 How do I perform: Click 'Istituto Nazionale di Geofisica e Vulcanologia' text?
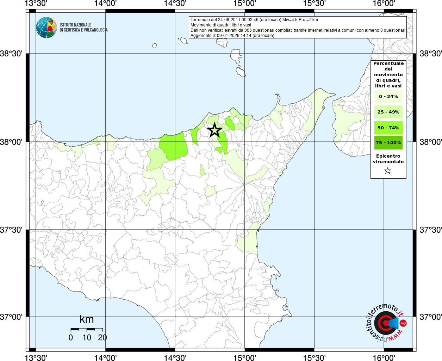coord(83,27)
